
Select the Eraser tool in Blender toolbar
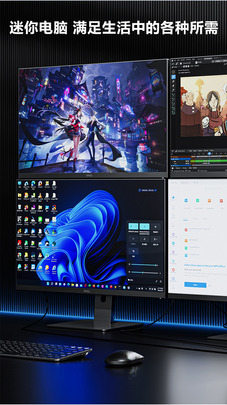(x=174, y=86)
